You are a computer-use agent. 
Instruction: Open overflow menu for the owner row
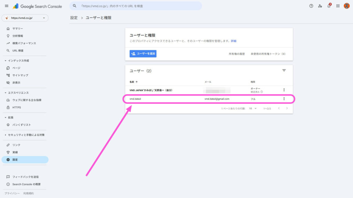[284, 90]
